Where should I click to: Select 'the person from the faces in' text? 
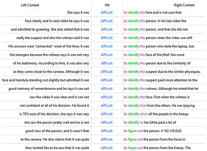pyautogui.click(x=164, y=139)
